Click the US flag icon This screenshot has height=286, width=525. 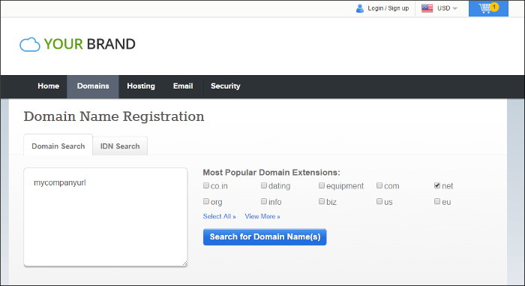[x=427, y=8]
